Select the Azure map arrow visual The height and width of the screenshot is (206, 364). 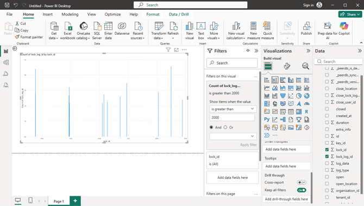299,104
